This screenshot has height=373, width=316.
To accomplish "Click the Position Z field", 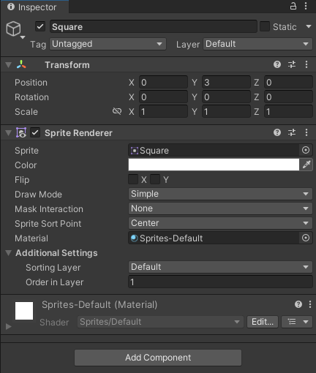I will tap(288, 83).
